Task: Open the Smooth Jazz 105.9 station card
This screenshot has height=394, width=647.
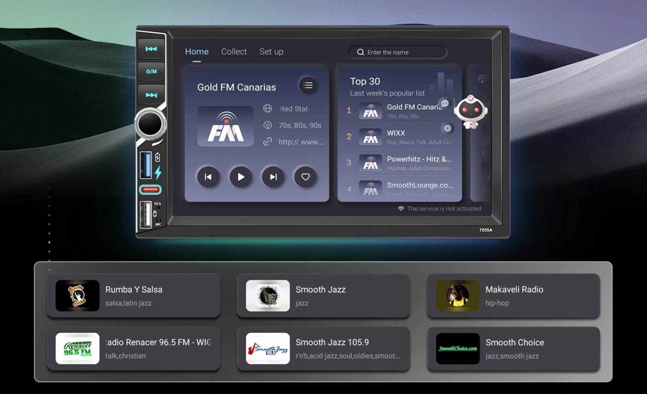Action: pyautogui.click(x=323, y=349)
